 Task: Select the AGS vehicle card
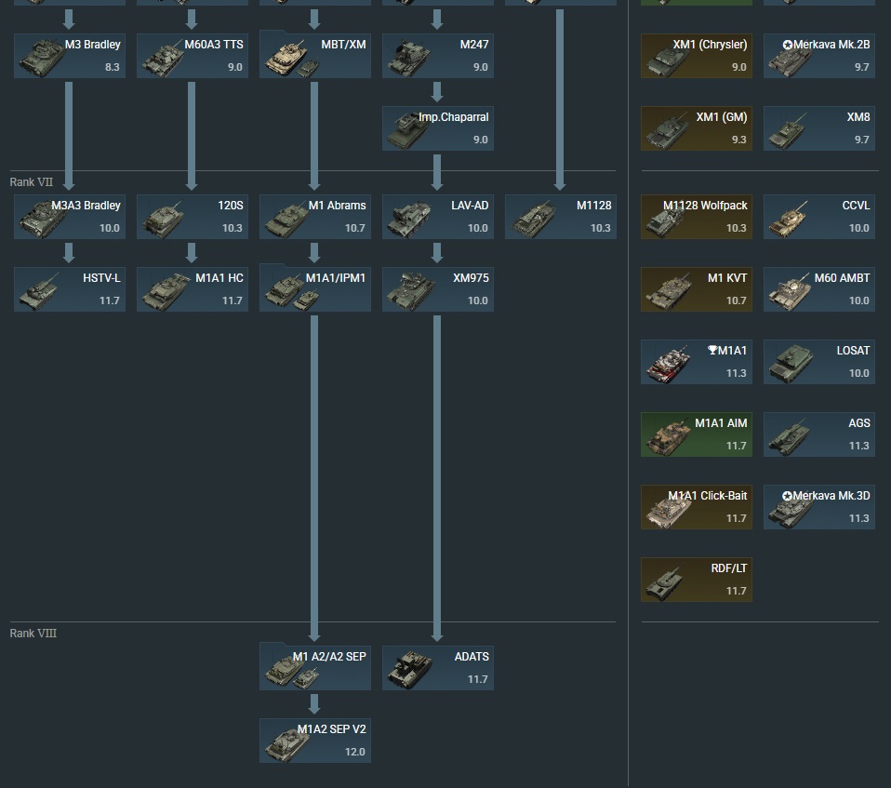(818, 434)
